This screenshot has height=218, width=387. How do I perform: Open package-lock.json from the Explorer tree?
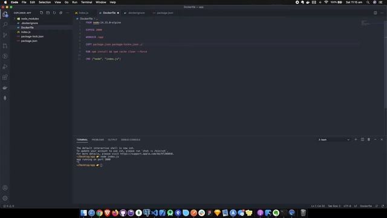pos(32,36)
